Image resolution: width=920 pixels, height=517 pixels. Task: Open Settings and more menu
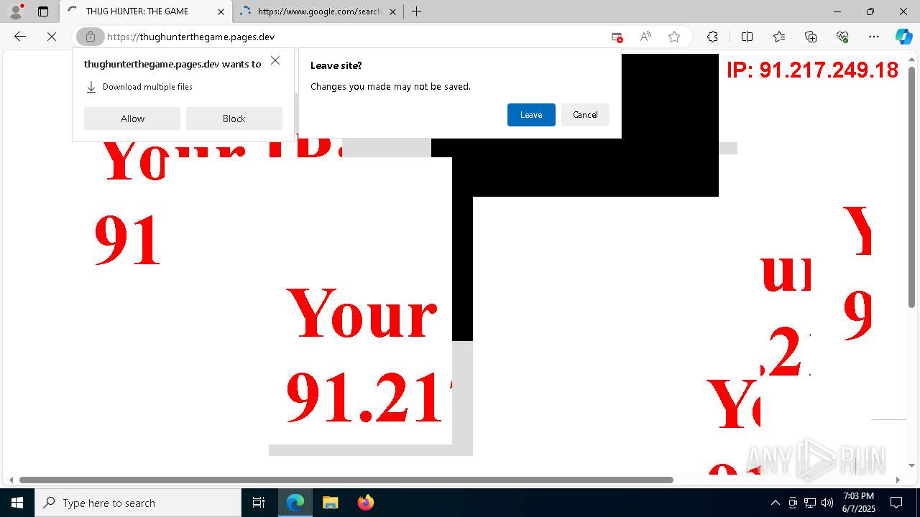874,37
